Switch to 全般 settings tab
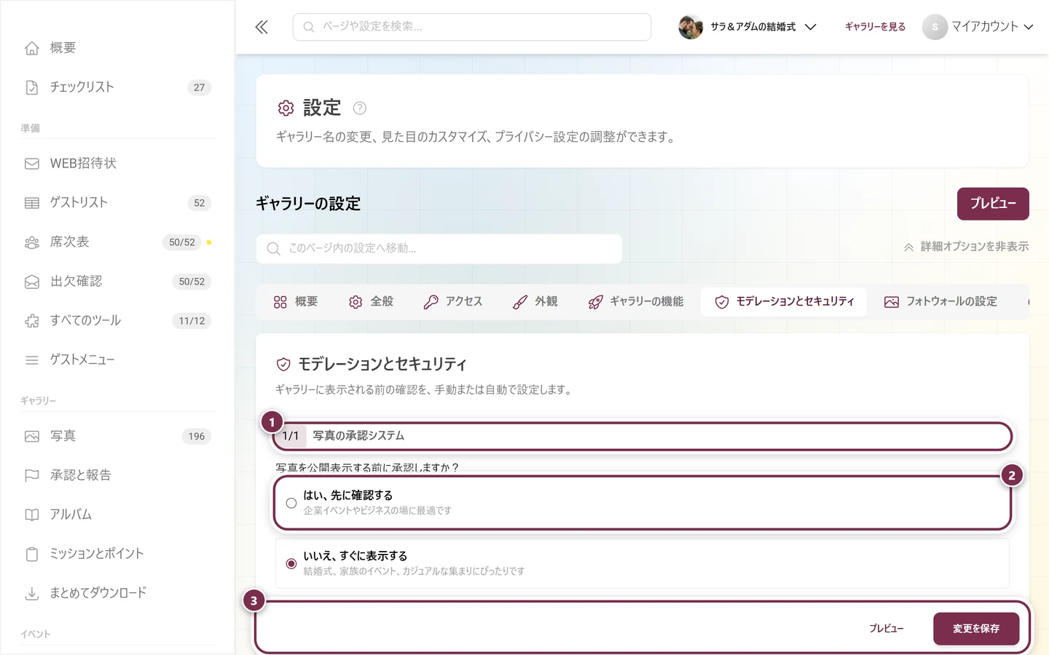 pos(371,302)
